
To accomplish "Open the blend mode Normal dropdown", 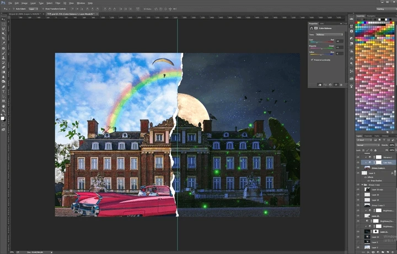I will click(x=368, y=145).
